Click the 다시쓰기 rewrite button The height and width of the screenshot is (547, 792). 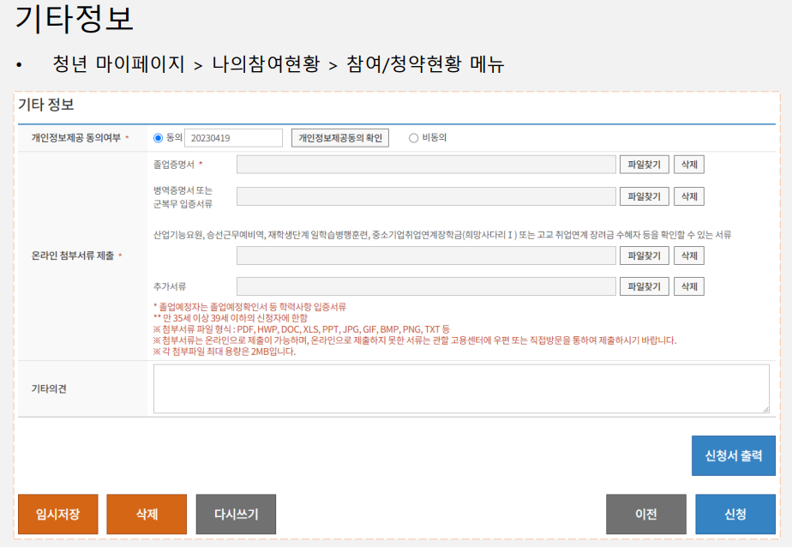click(x=235, y=514)
